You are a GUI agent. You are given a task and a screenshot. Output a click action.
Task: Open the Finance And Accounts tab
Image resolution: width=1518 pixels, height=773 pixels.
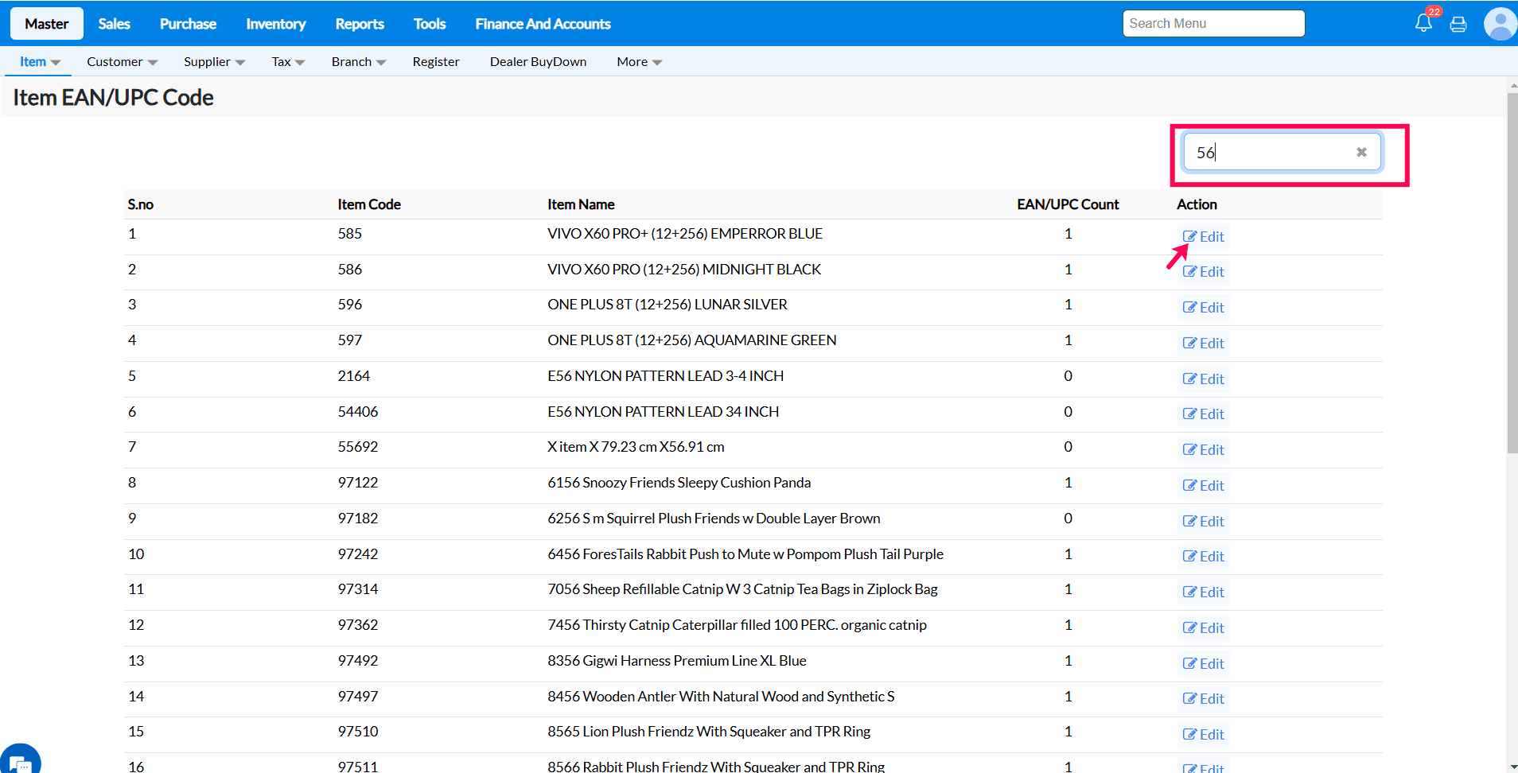coord(543,24)
